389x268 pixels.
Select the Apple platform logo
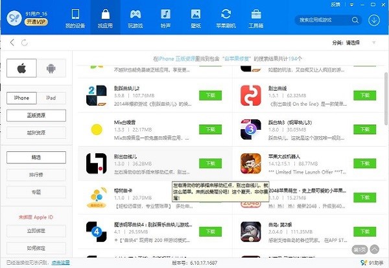click(x=21, y=68)
